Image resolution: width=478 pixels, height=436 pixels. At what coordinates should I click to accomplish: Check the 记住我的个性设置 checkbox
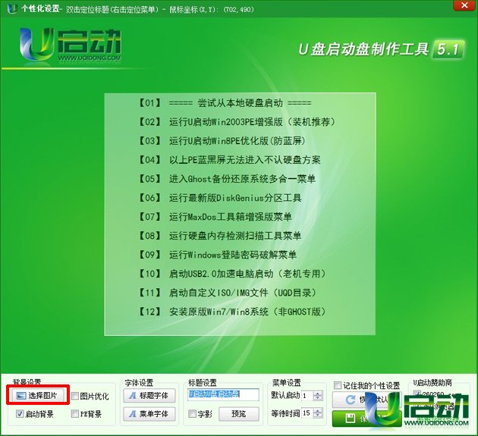coord(337,385)
